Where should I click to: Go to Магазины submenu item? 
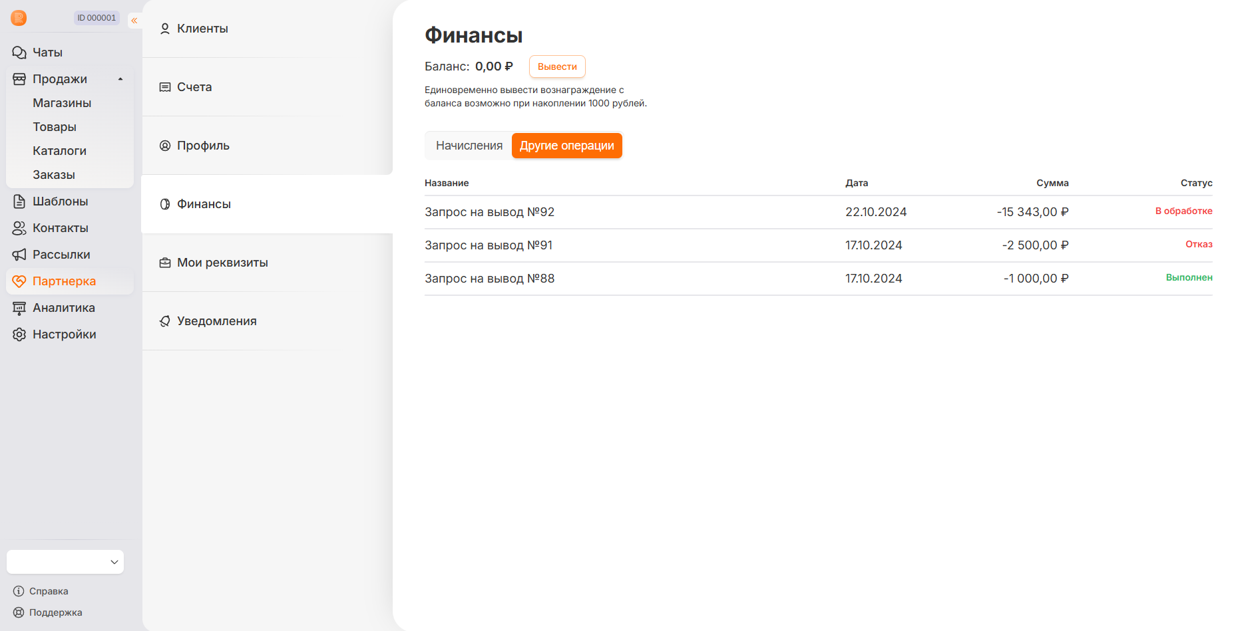tap(62, 103)
